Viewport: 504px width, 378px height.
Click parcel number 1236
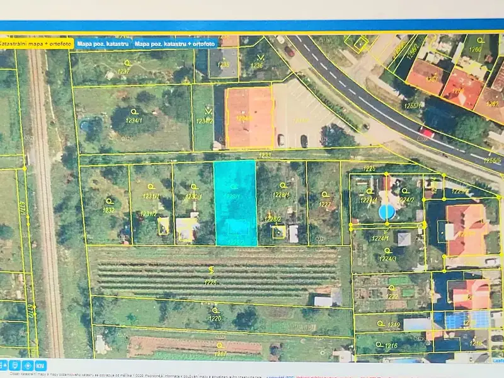click(x=257, y=66)
